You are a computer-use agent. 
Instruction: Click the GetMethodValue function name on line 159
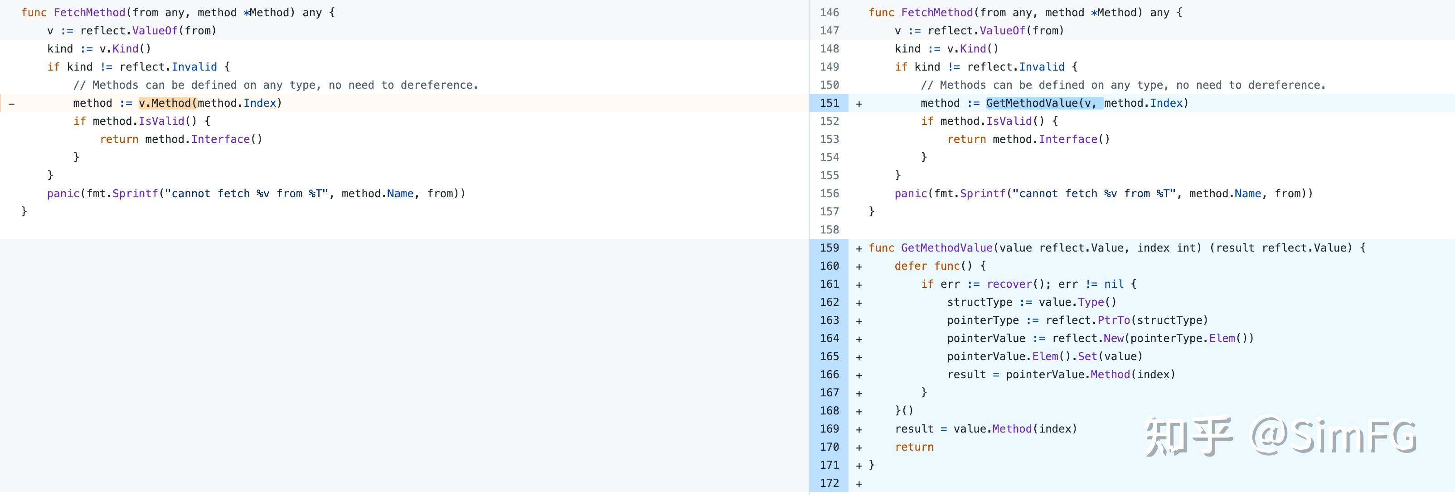click(946, 248)
